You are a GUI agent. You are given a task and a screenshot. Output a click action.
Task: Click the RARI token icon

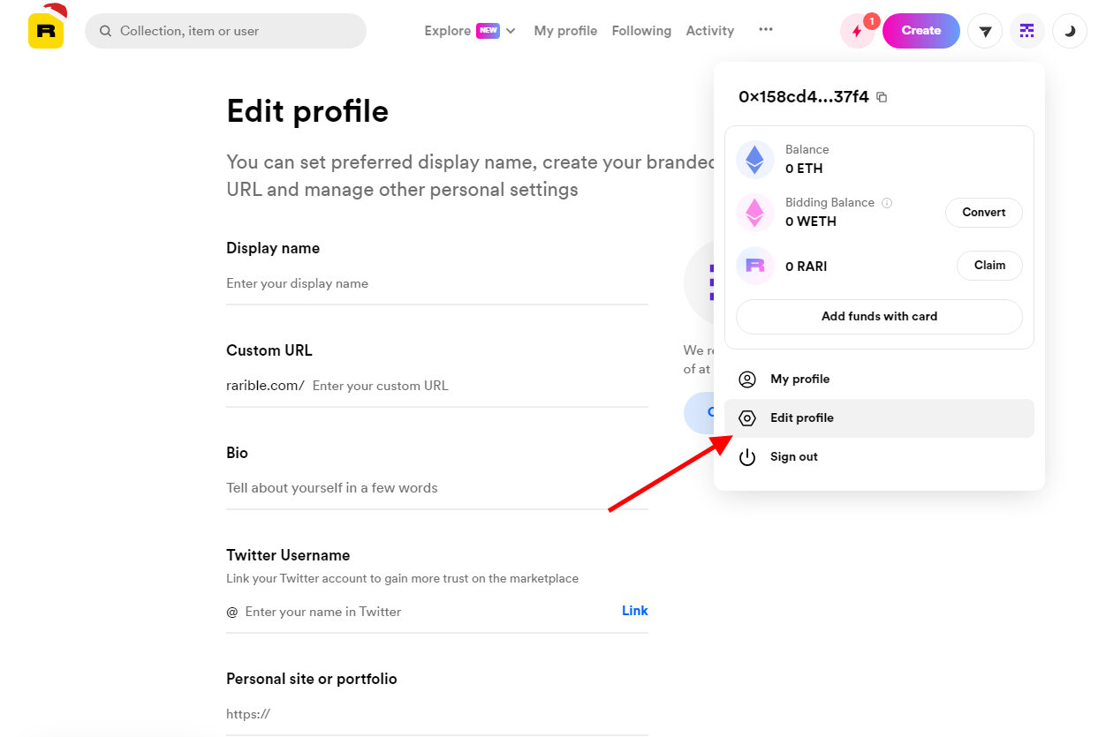754,266
